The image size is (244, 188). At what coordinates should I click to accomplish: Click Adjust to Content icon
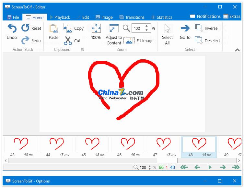coord(114,28)
